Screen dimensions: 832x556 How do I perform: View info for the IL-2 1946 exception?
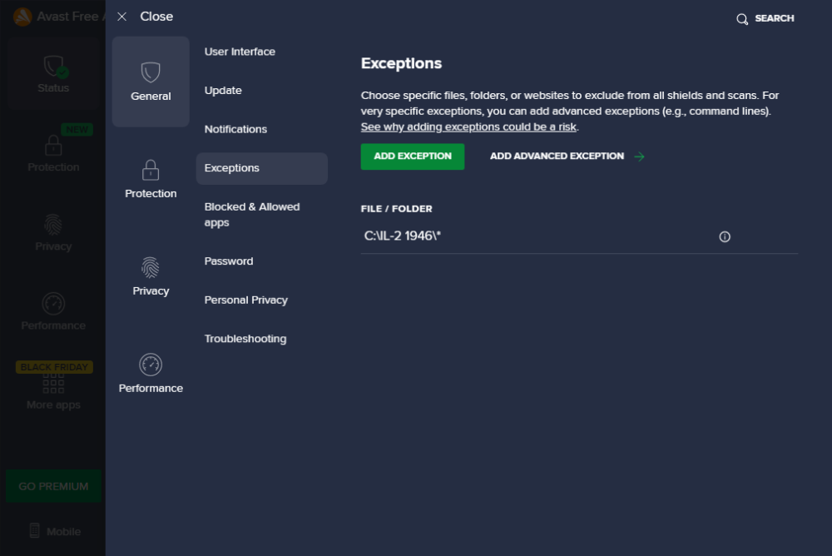click(x=724, y=236)
